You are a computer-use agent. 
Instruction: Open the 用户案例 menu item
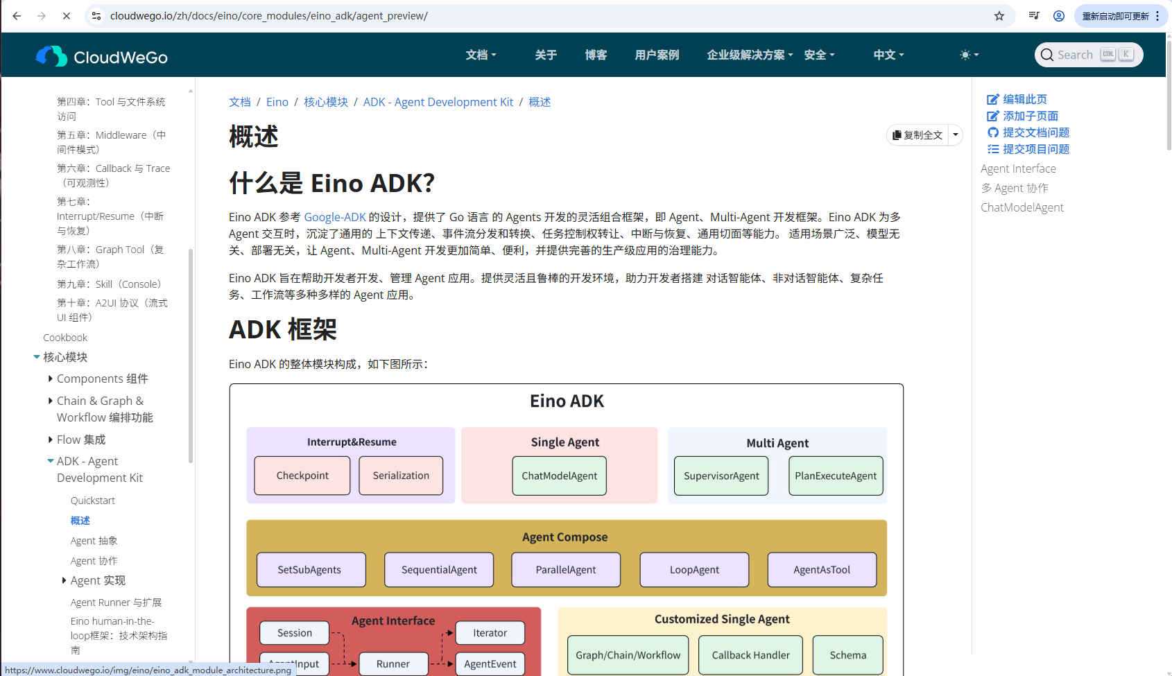coord(657,55)
